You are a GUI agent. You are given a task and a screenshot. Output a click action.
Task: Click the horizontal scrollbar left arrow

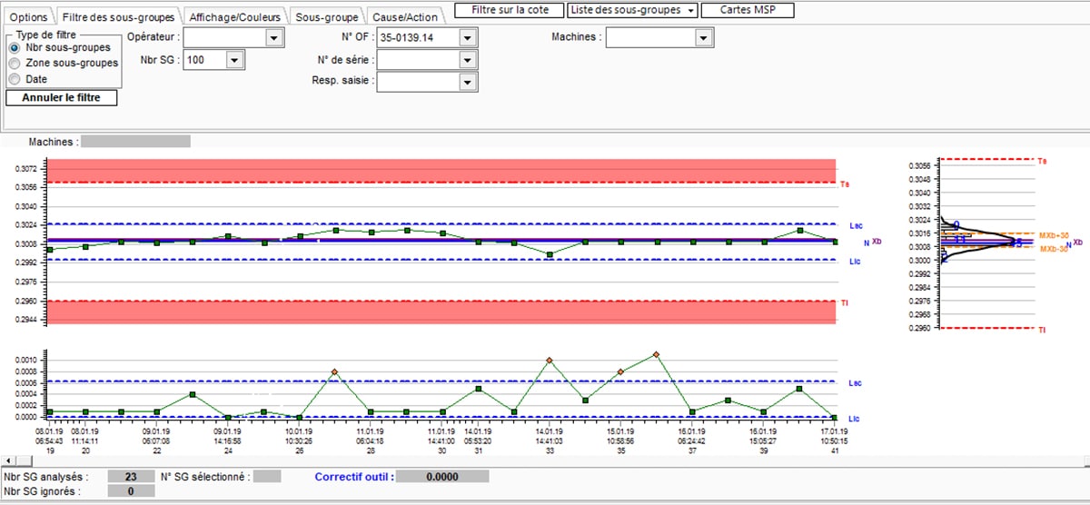(8, 461)
